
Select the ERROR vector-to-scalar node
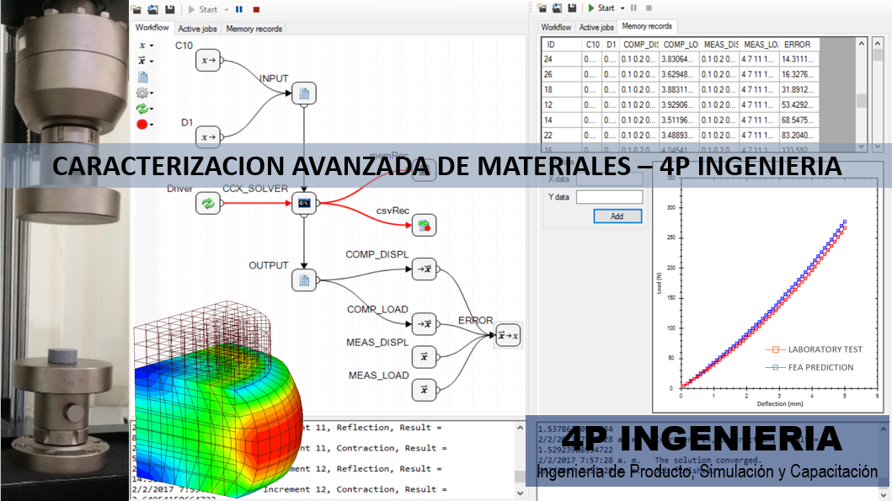pos(508,335)
